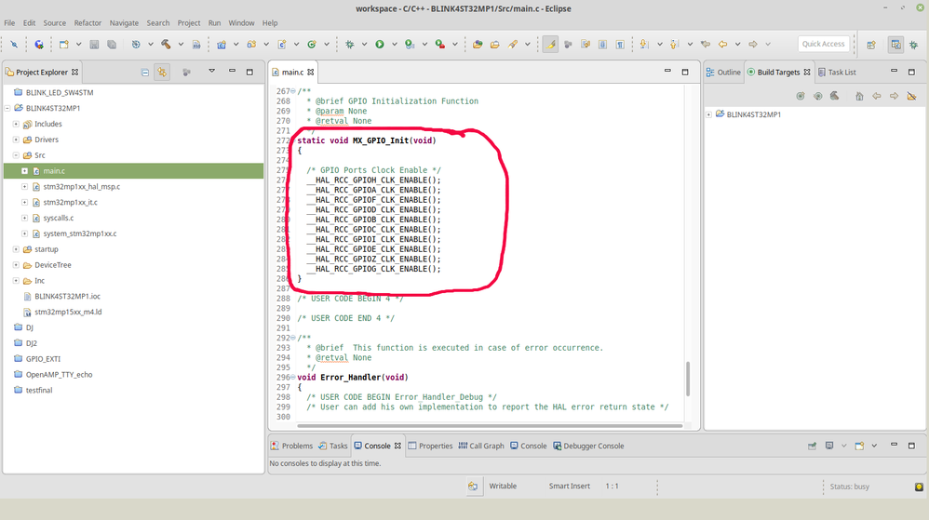Screen dimensions: 929x520
Task: Click the Home icon in Build Targets
Action: coord(859,96)
